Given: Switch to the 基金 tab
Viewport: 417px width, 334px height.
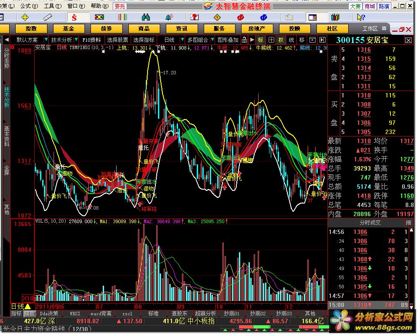Looking at the screenshot, I should 69,28.
